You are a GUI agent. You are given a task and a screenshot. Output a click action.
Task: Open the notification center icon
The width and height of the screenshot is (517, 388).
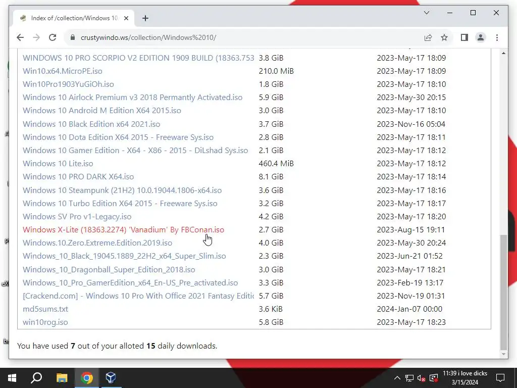[500, 378]
